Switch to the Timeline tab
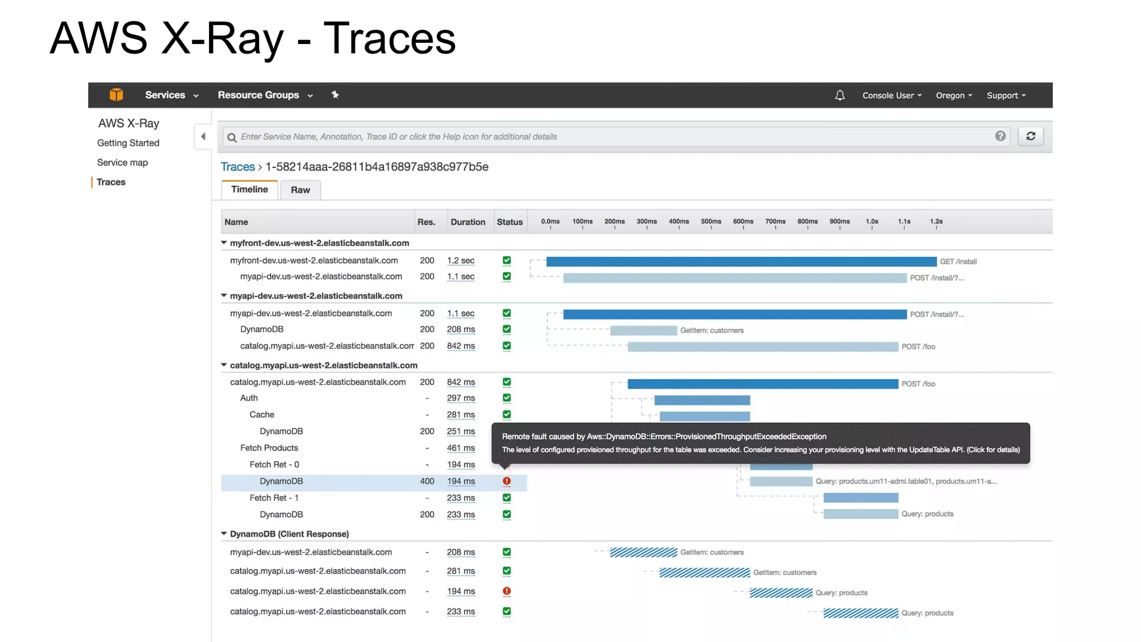 (x=250, y=189)
